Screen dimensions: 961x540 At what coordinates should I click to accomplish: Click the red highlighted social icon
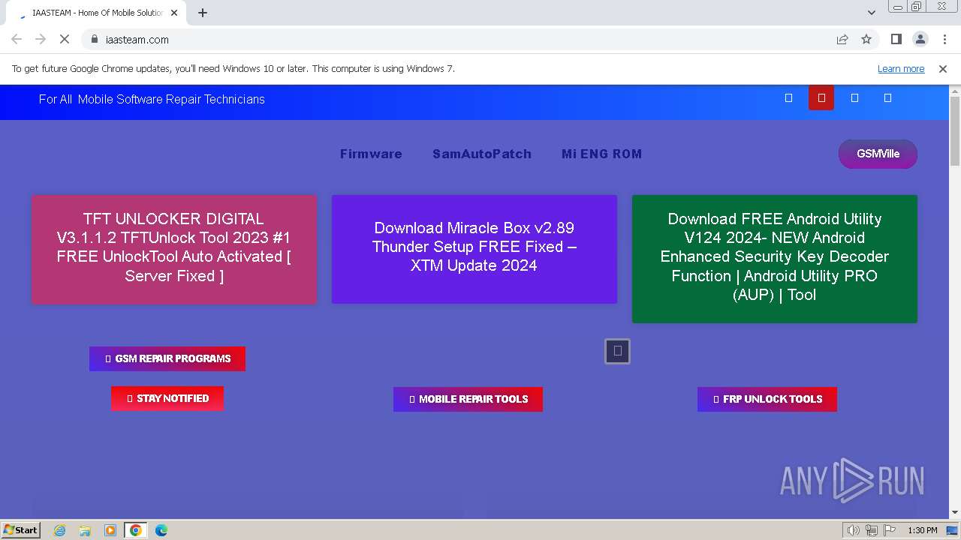coord(821,97)
